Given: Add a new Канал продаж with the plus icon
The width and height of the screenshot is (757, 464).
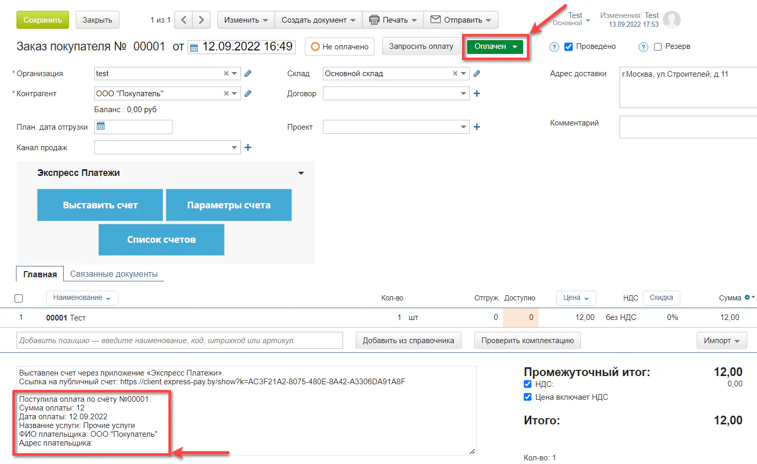Looking at the screenshot, I should tap(248, 148).
